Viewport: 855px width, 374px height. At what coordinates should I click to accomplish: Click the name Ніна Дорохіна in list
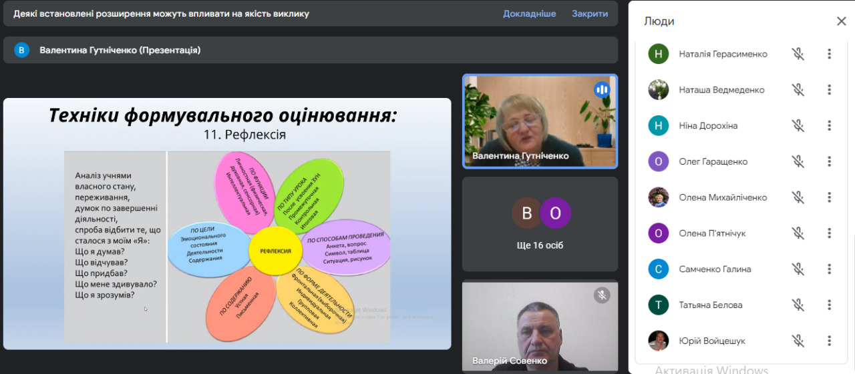click(x=709, y=125)
